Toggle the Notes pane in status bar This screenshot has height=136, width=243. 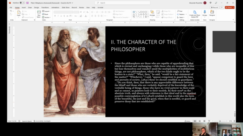point(187,121)
